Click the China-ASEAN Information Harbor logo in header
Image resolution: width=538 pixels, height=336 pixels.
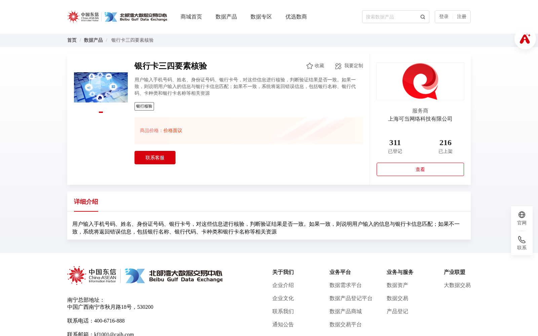tap(83, 17)
